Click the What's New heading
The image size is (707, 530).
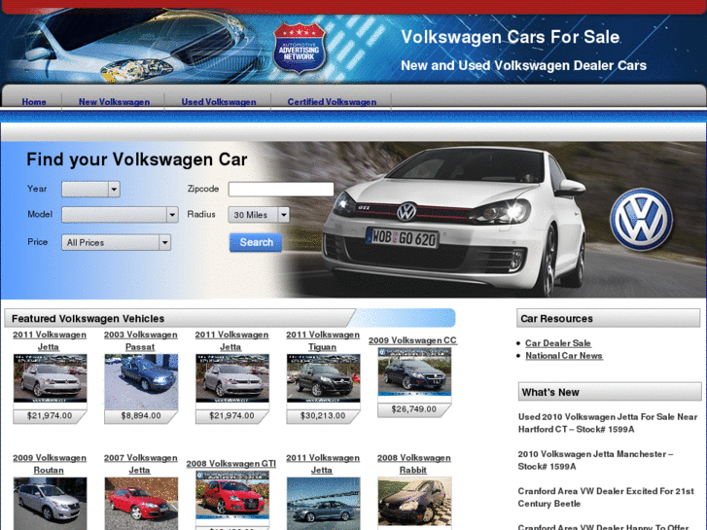[550, 393]
